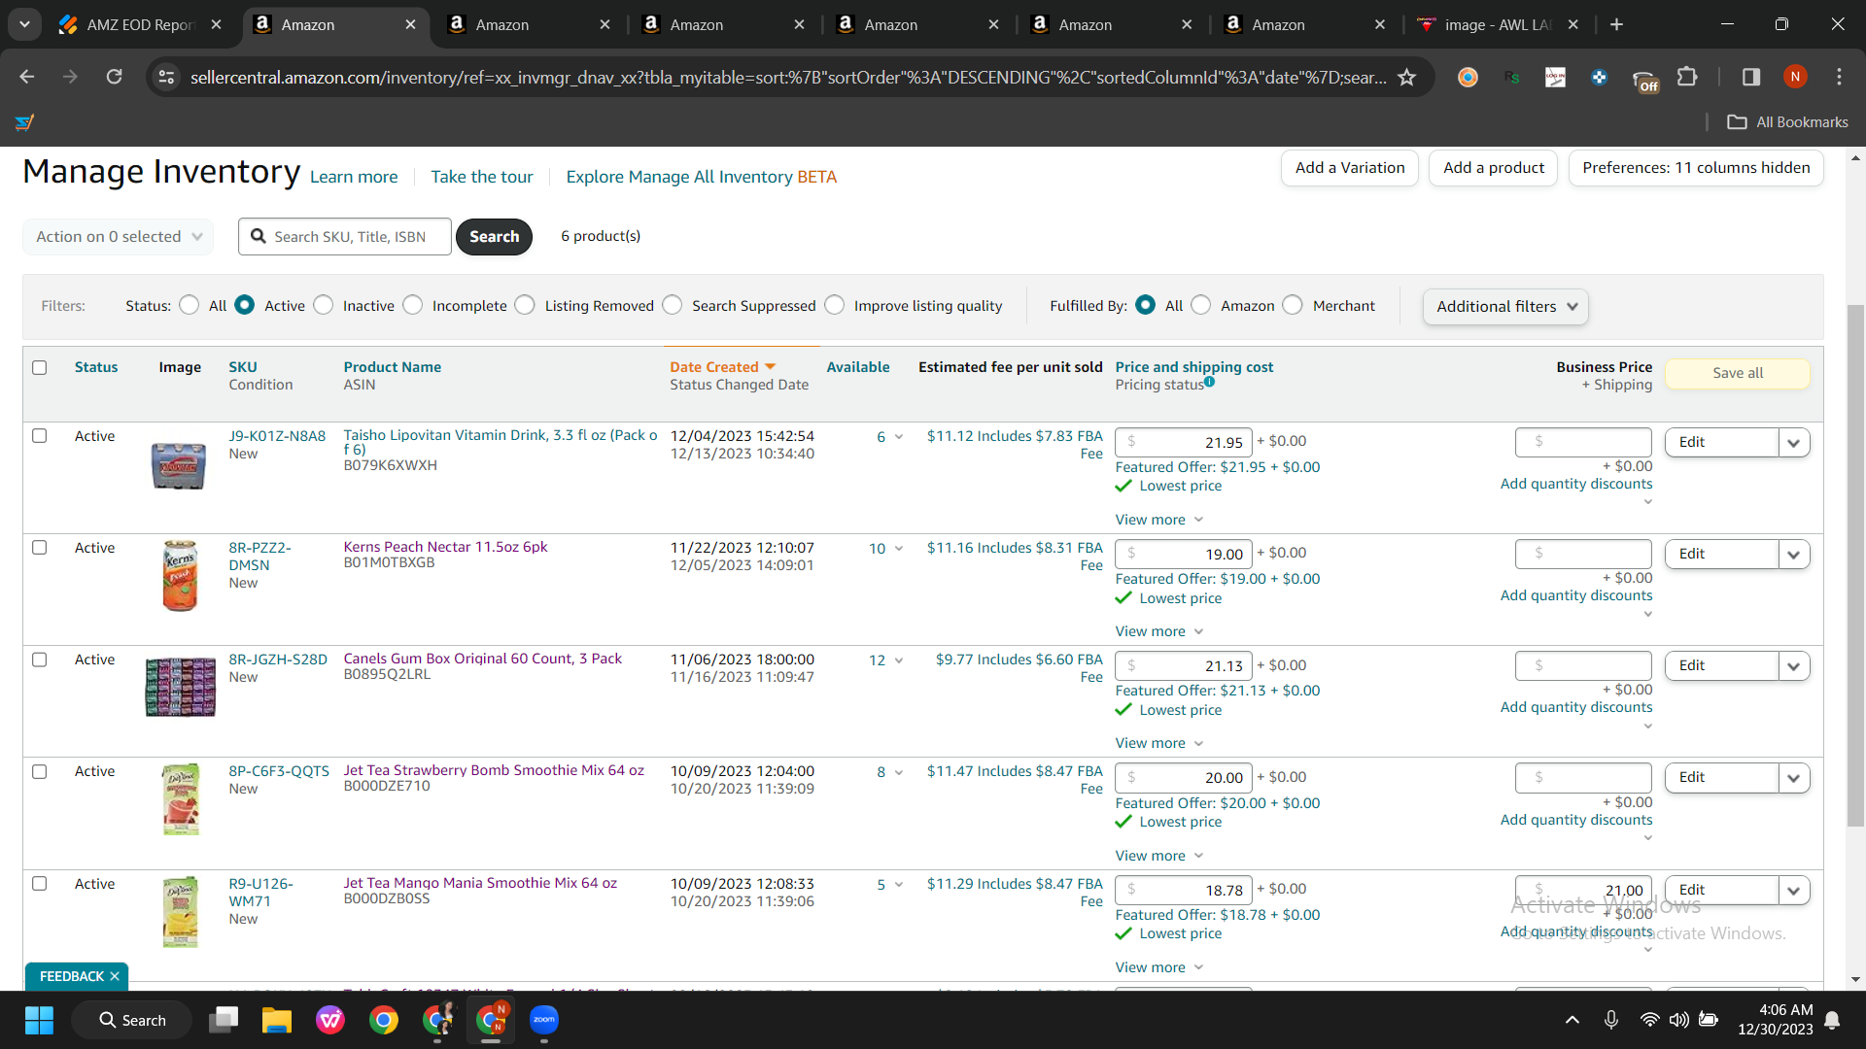1866x1049 pixels.
Task: Go back with the browser back arrow
Action: 27,77
